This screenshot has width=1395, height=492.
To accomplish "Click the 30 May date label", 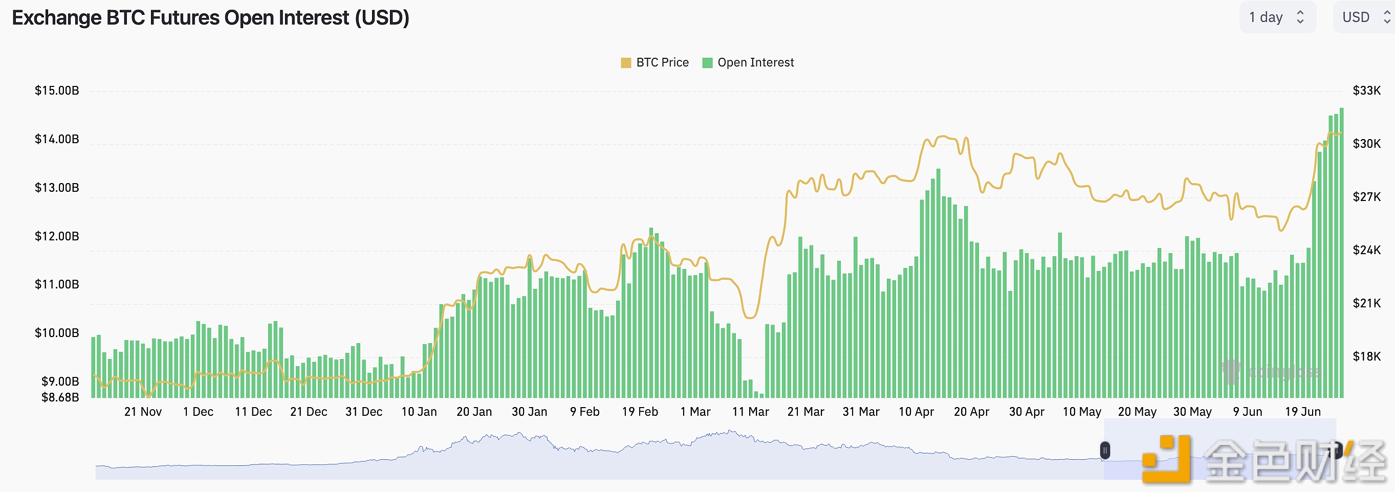I will 1192,412.
